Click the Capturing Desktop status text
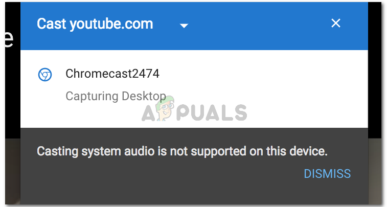This screenshot has height=207, width=387. pyautogui.click(x=116, y=96)
